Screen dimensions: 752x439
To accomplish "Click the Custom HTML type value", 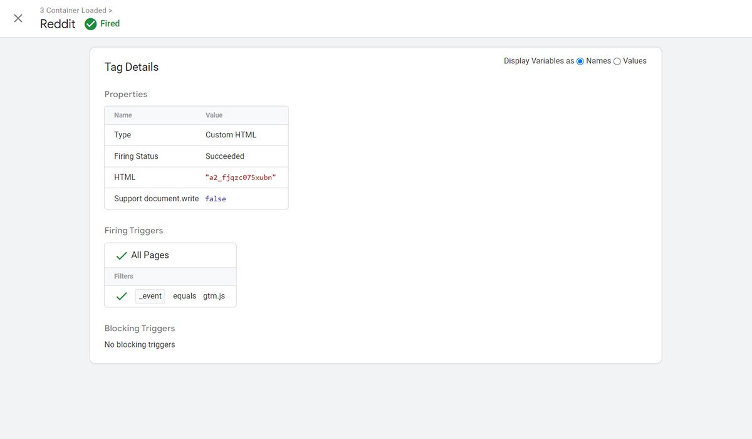I will tap(231, 135).
